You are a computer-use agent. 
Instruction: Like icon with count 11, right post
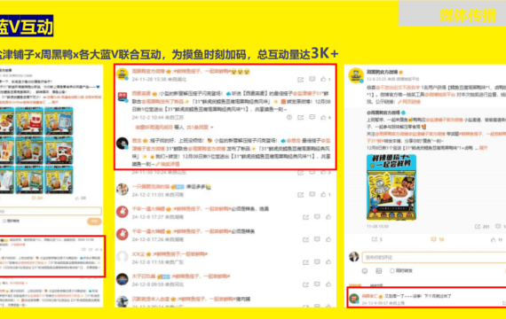click(493, 240)
